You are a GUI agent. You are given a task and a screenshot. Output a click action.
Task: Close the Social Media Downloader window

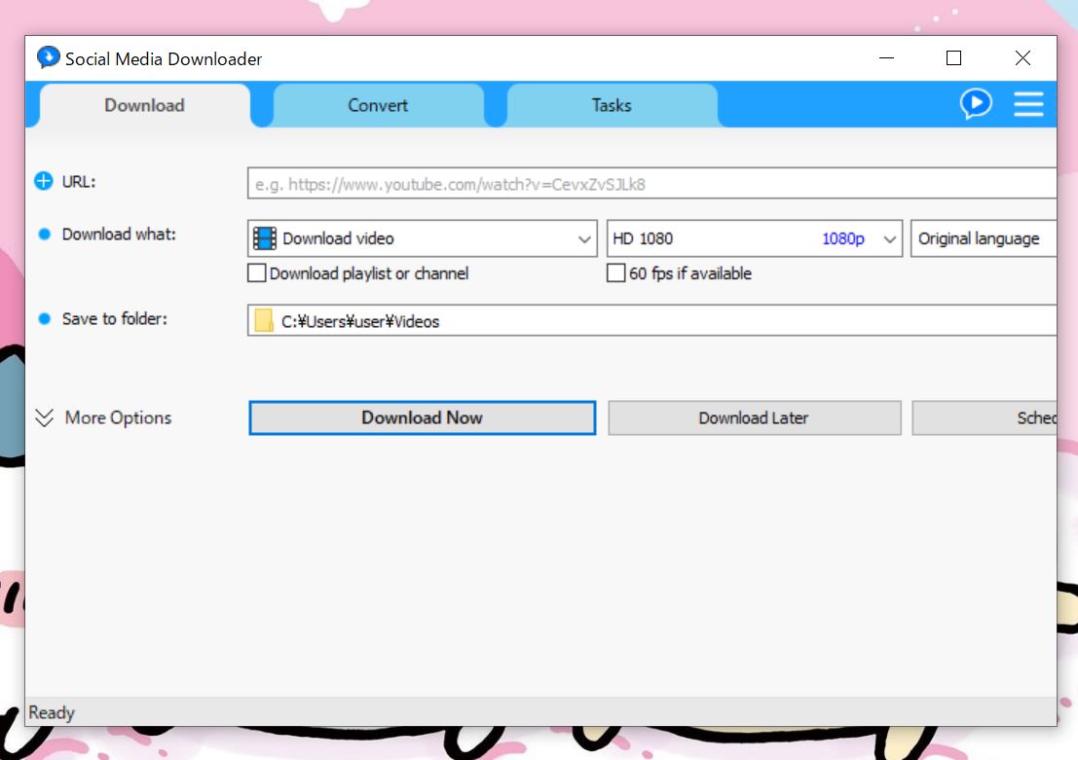tap(1023, 58)
